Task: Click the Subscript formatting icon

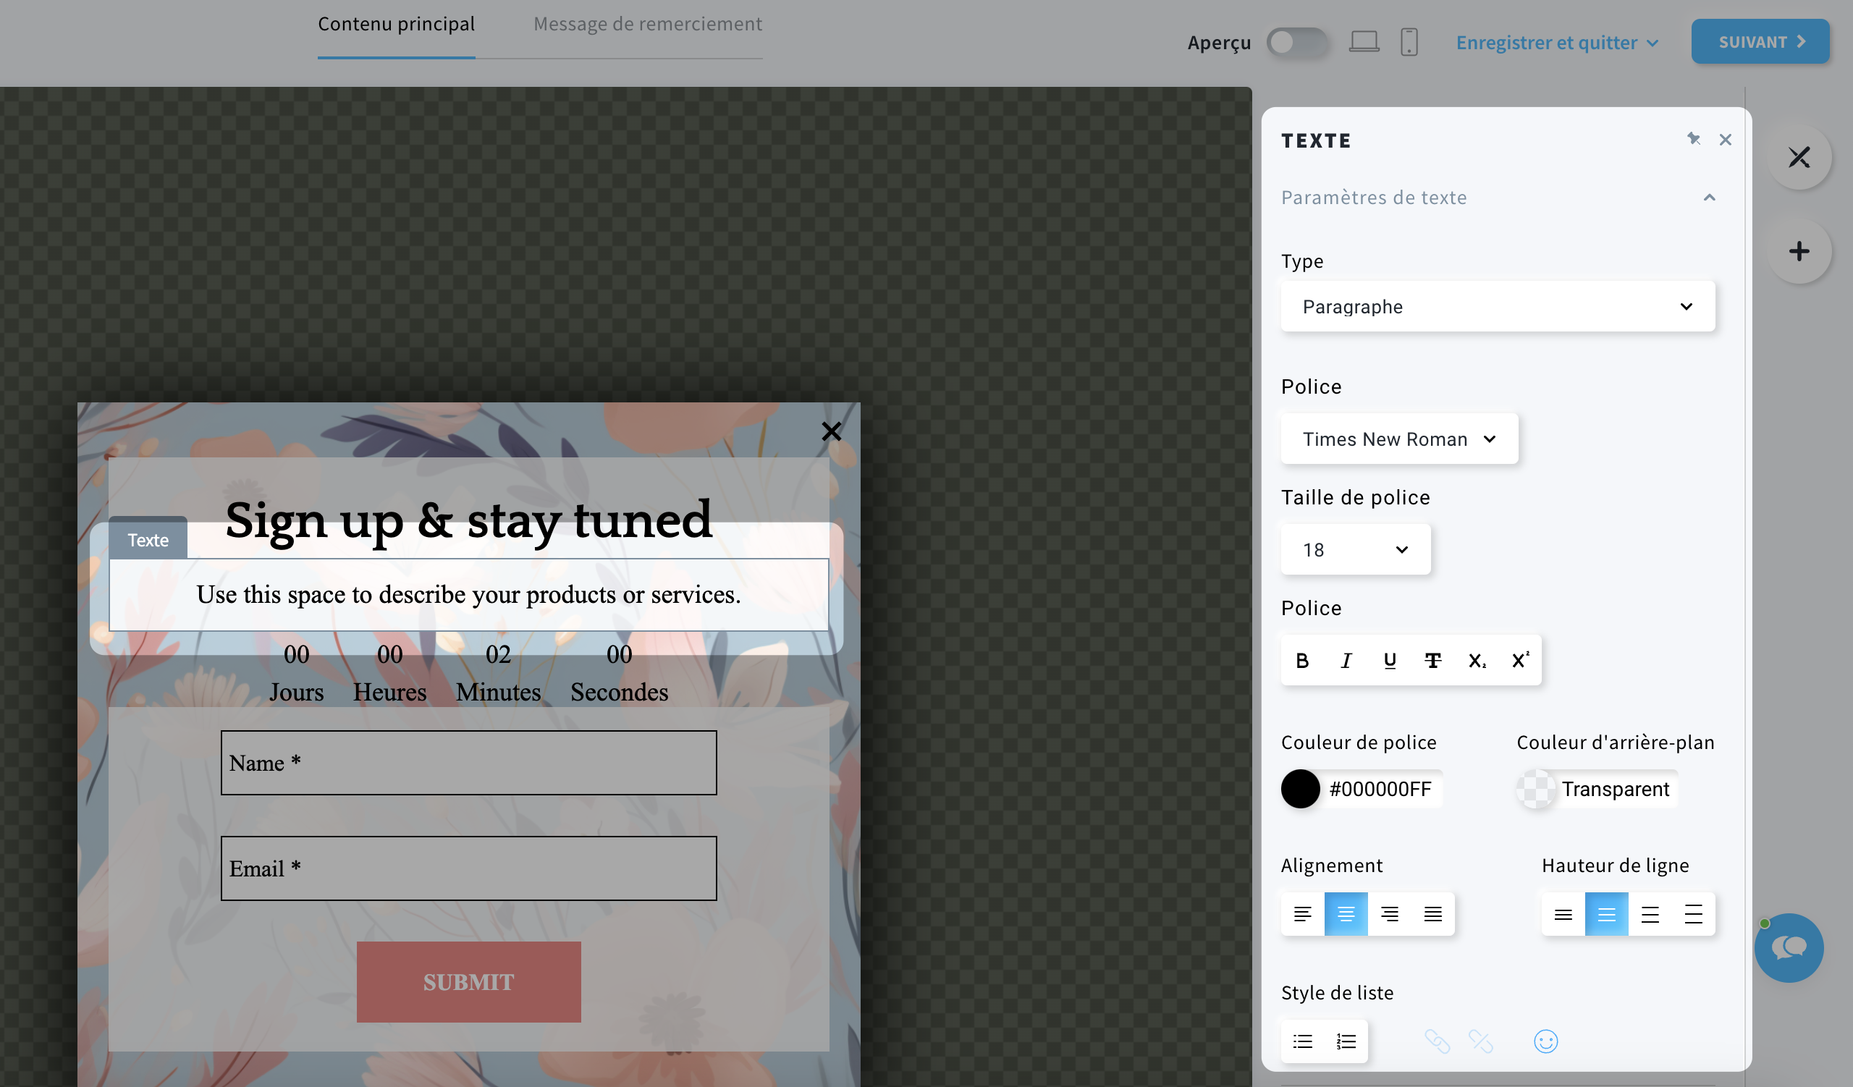Action: (x=1478, y=660)
